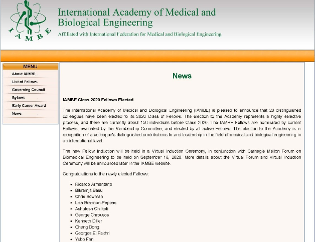Open the Bylaws menu item
Screen dimensions: 315x242
pos(18,98)
